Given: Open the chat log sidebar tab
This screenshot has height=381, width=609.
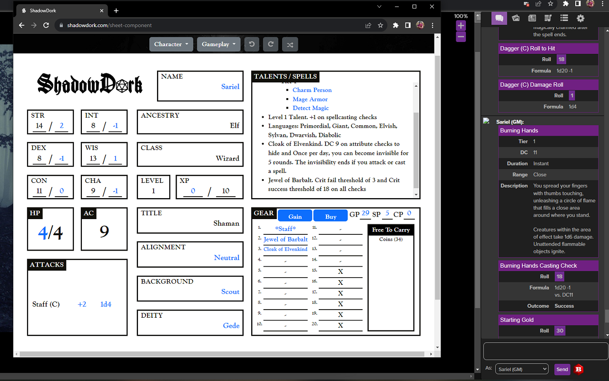Looking at the screenshot, I should pos(499,18).
